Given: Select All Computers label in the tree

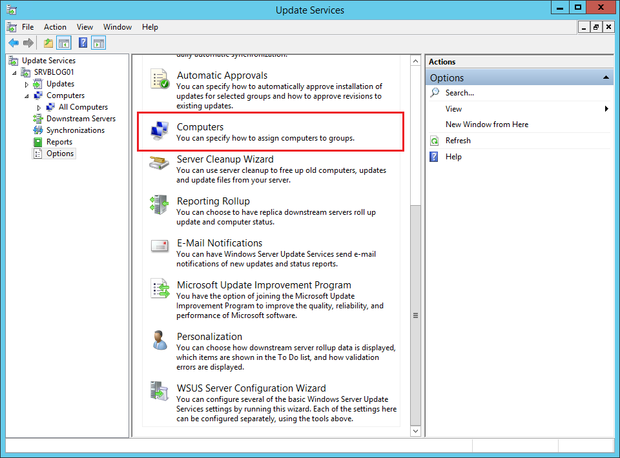Looking at the screenshot, I should click(x=83, y=107).
